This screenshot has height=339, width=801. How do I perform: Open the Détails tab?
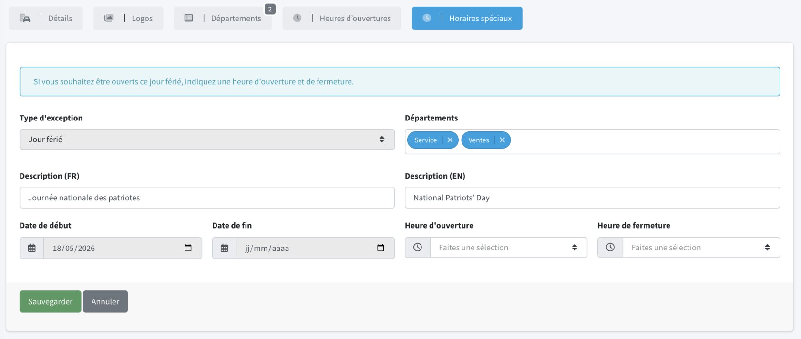tap(46, 18)
